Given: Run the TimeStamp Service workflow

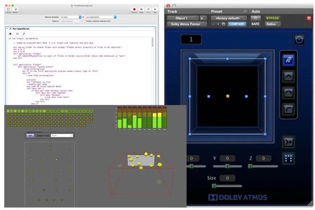Looking at the screenshot, I should 155,10.
